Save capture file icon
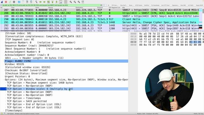The height and width of the screenshot is (115, 204). pos(23,2)
